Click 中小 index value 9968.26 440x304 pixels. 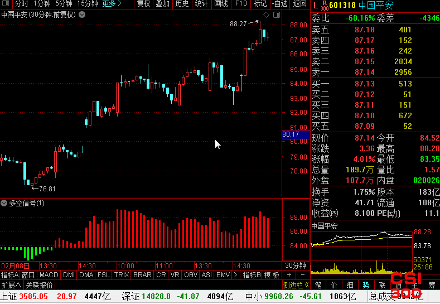pyautogui.click(x=279, y=296)
